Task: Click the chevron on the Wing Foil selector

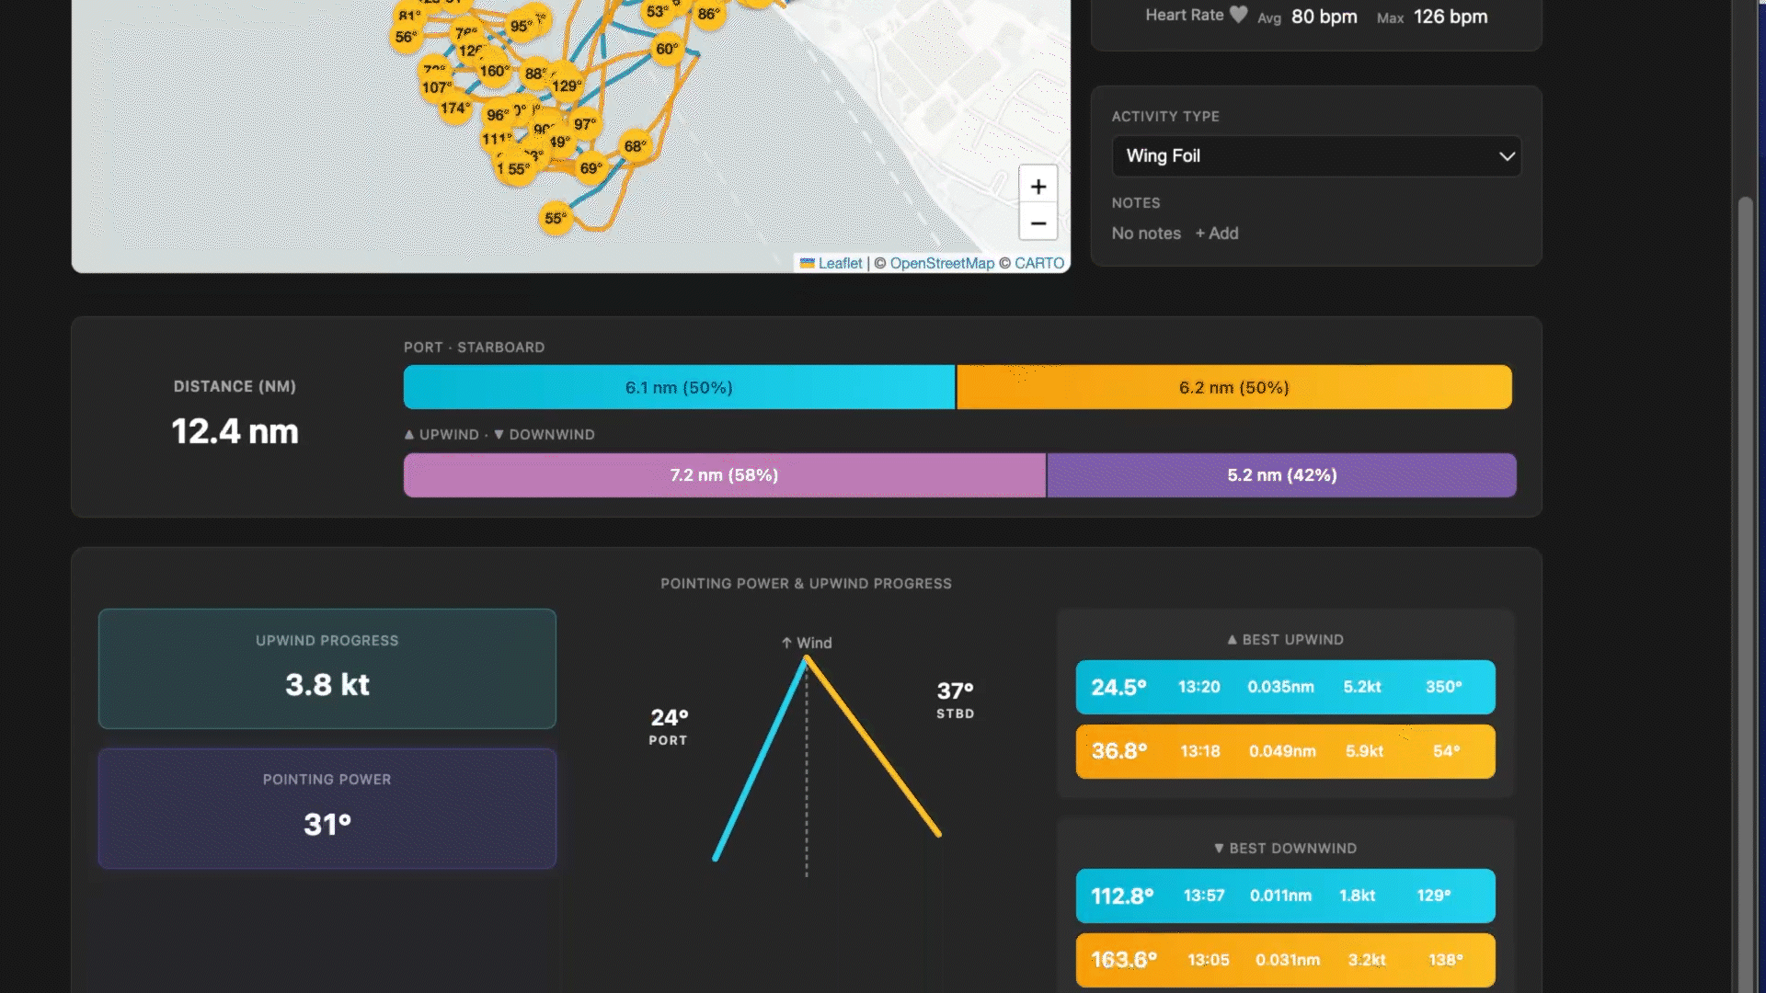Action: coord(1507,156)
